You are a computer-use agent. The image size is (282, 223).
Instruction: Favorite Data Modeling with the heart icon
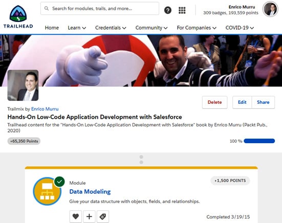click(76, 216)
